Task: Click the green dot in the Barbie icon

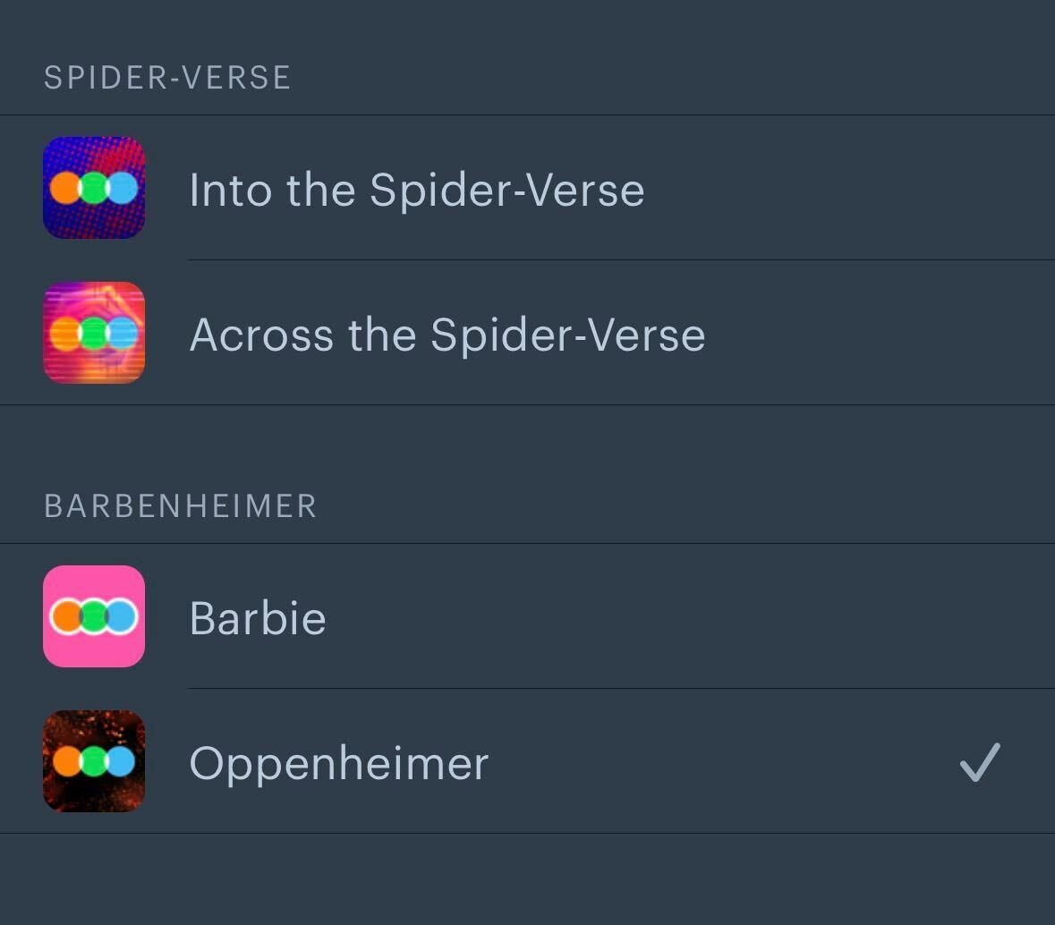Action: (x=94, y=617)
